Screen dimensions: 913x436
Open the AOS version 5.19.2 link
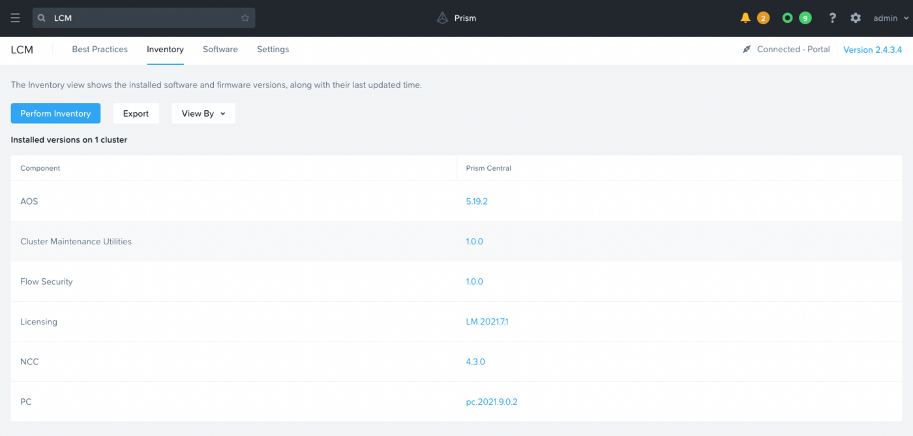(477, 201)
